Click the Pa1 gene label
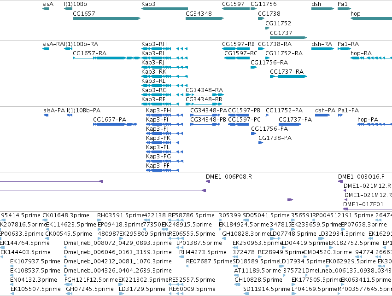392x296 pixels. coord(343,4)
